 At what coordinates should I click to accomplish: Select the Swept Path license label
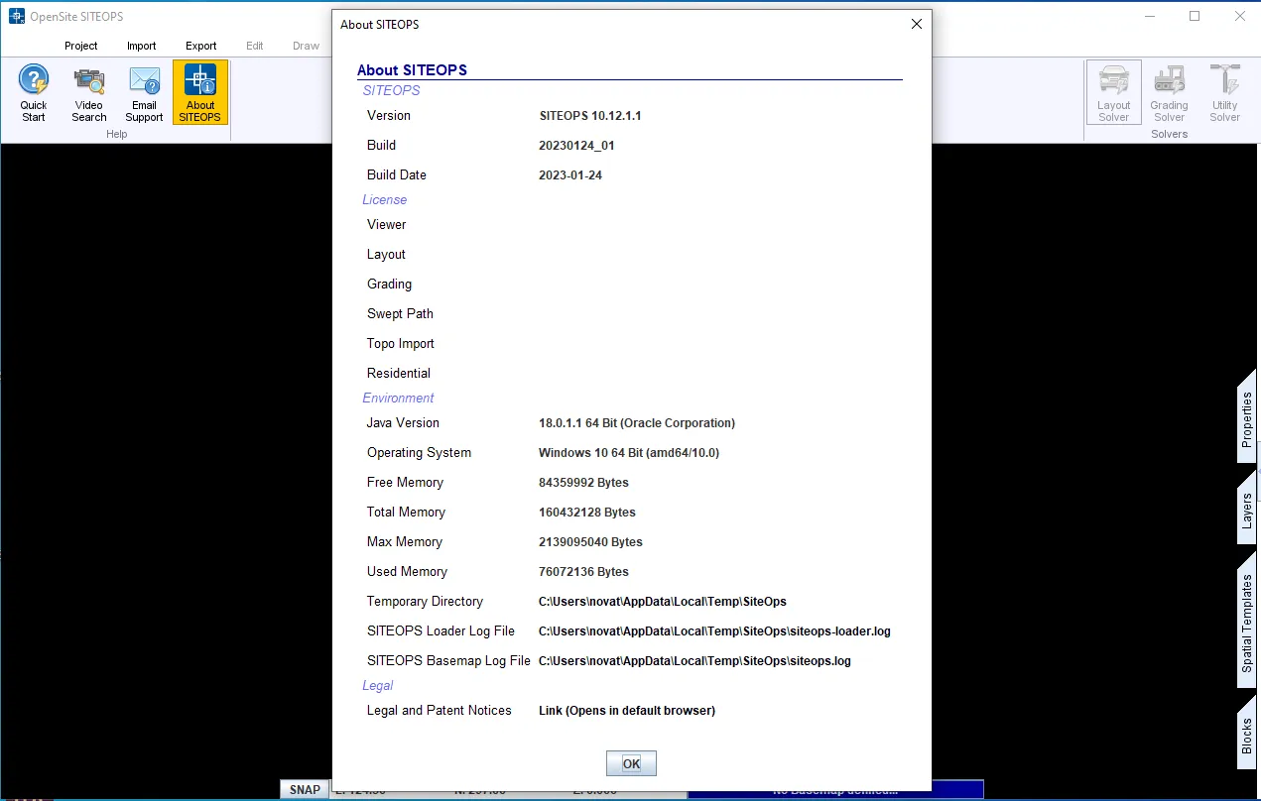(400, 314)
